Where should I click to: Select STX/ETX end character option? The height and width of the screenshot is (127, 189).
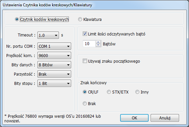coord(109,92)
